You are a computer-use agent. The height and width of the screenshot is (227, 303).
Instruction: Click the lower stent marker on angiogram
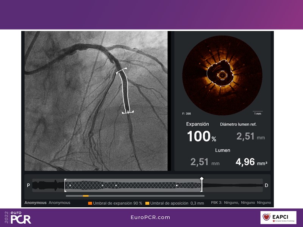pos(128,112)
